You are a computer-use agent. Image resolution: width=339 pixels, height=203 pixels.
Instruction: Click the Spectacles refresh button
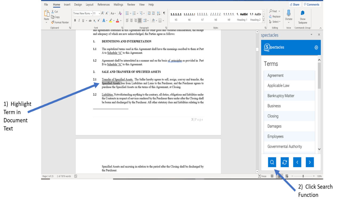285,162
